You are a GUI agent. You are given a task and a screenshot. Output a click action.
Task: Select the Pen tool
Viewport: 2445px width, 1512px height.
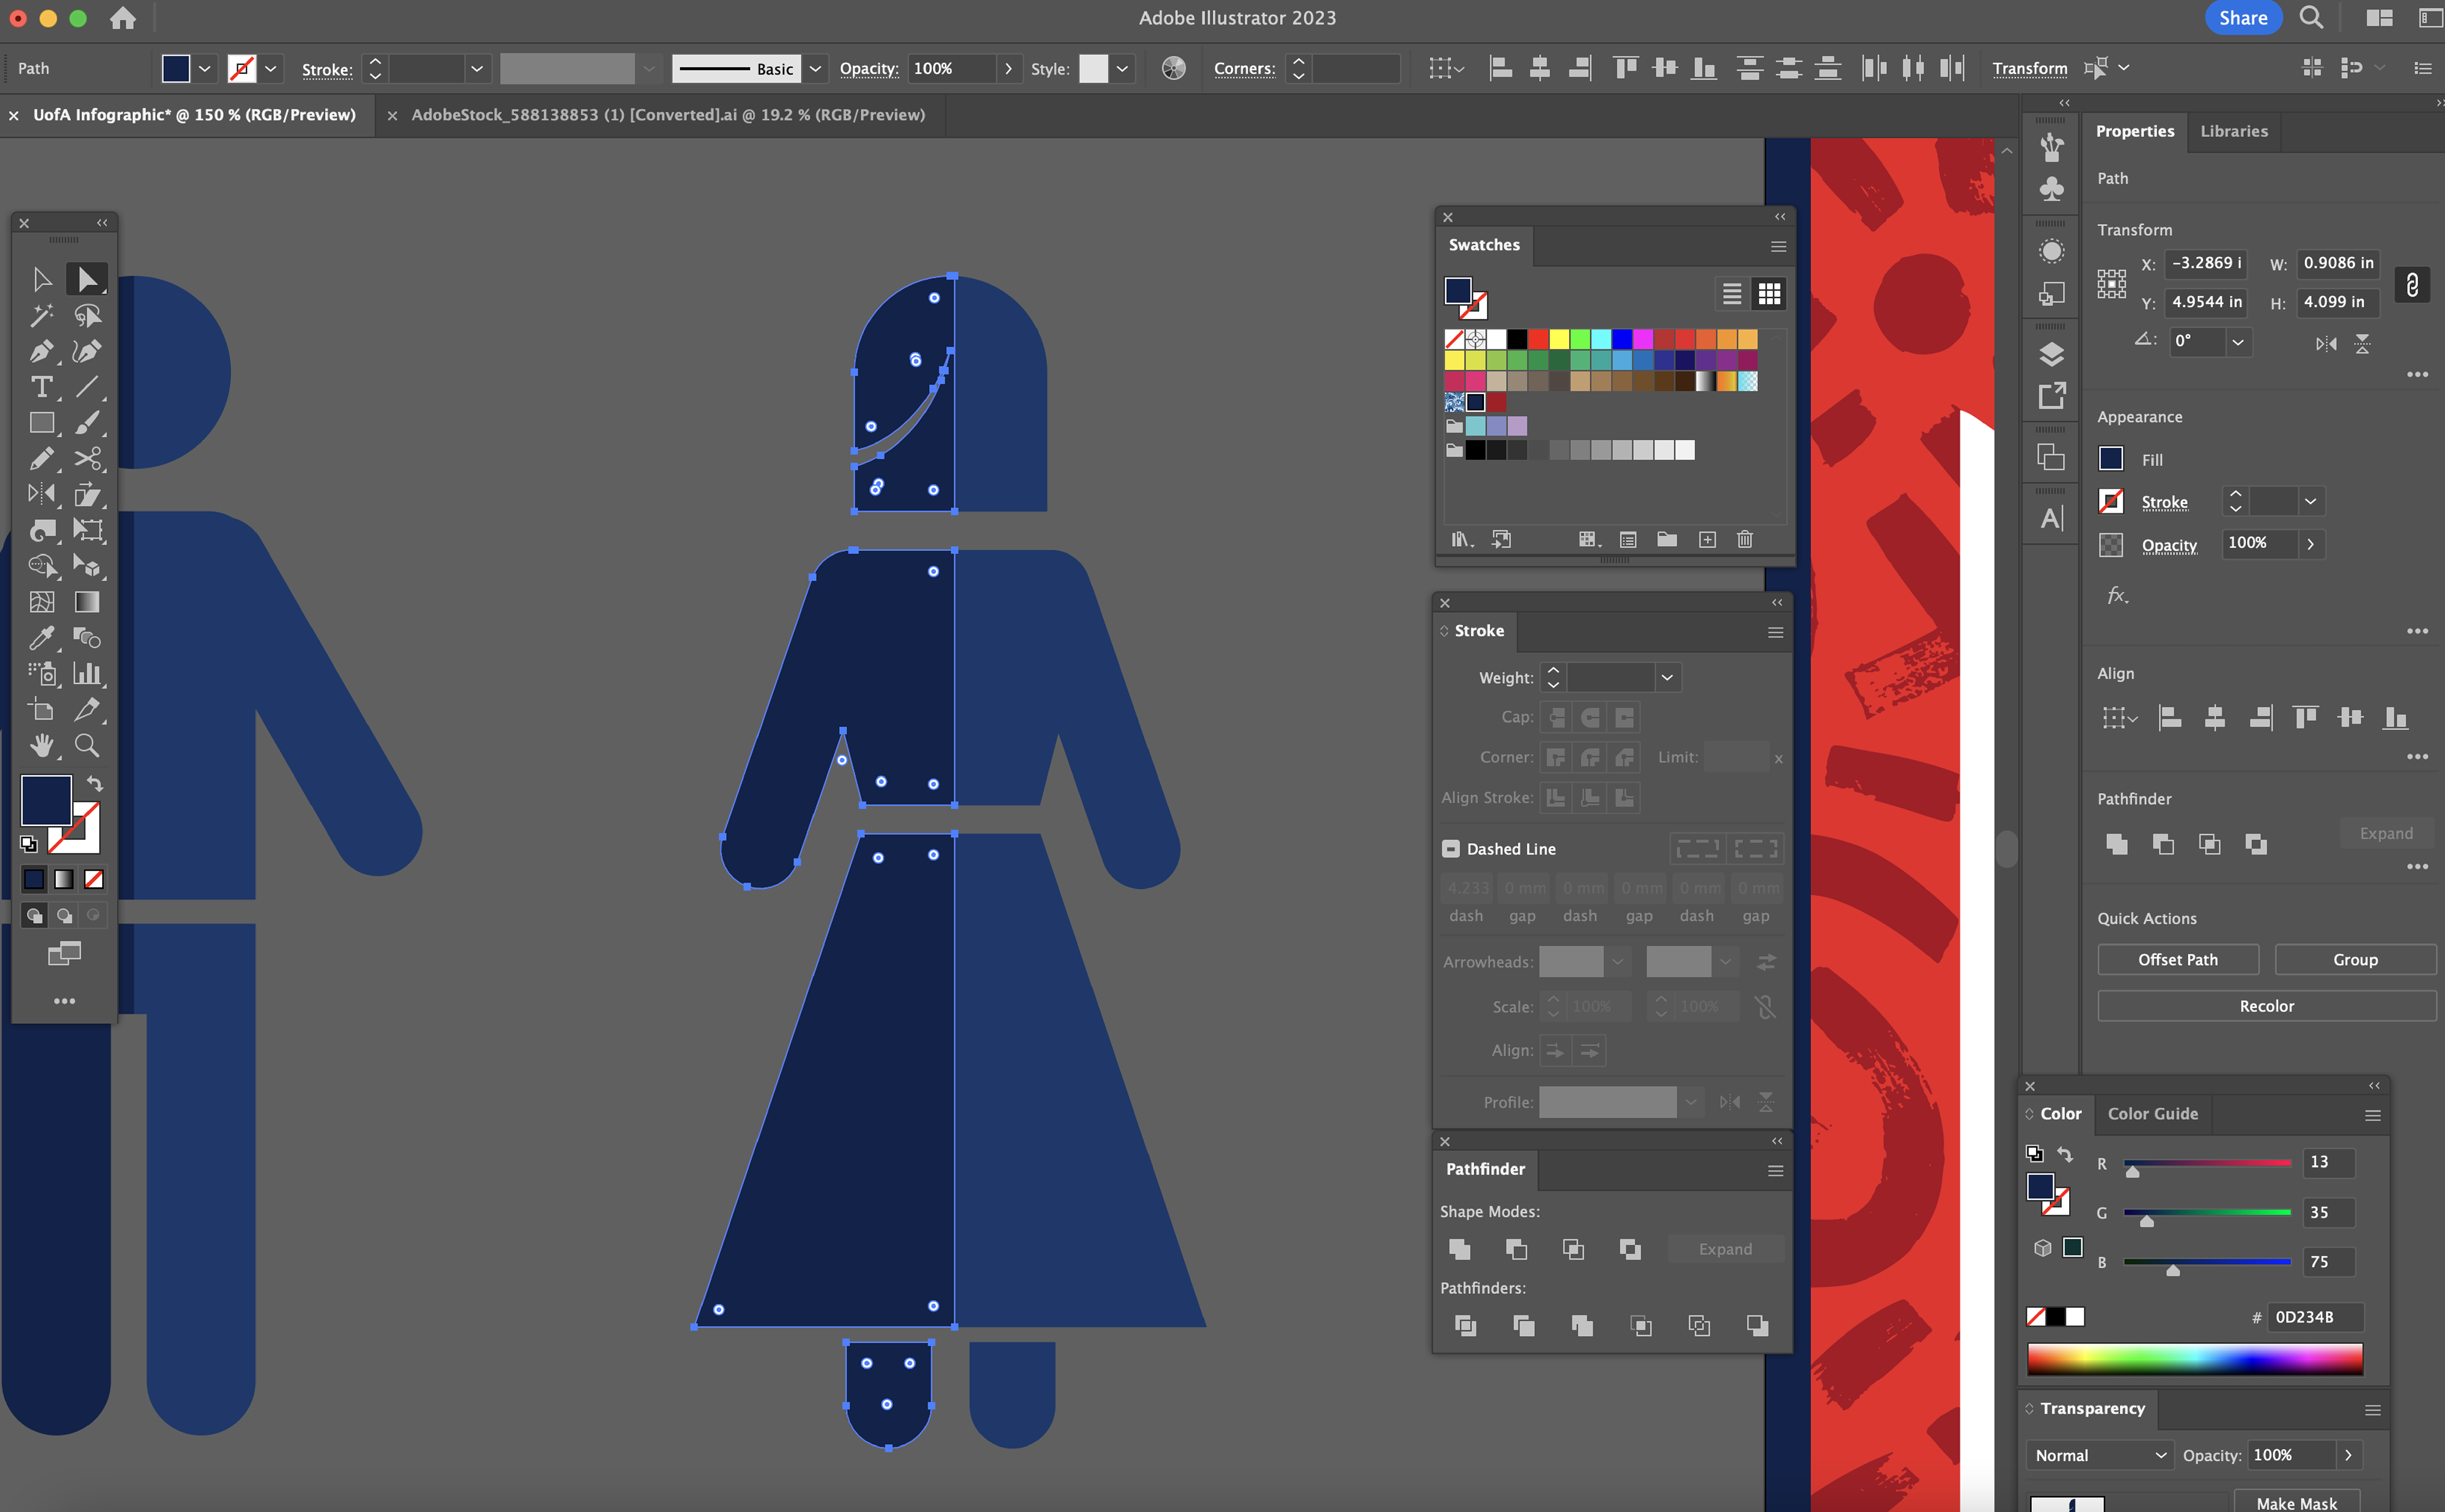click(x=41, y=351)
